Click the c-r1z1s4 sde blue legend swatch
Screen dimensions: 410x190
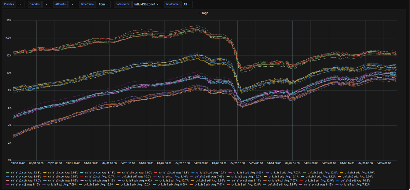pos(8,177)
